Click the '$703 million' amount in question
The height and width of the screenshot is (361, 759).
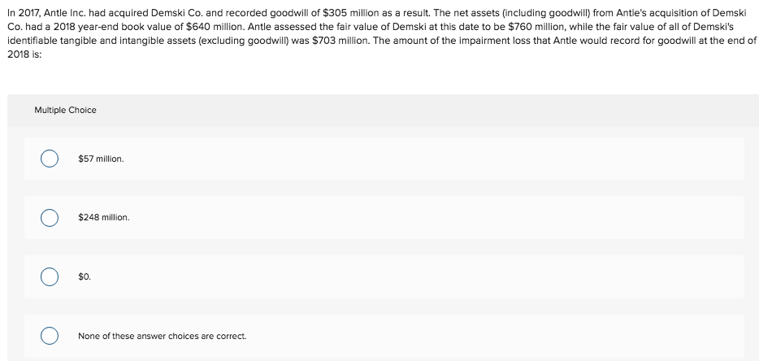click(337, 41)
